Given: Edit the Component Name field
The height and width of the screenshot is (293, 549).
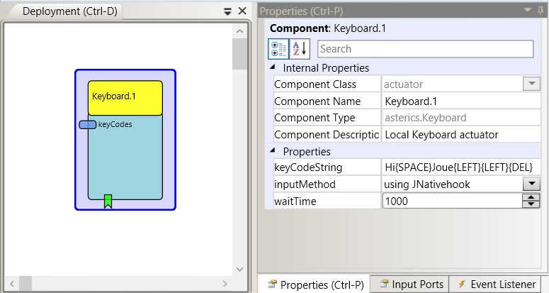Looking at the screenshot, I should 461,101.
